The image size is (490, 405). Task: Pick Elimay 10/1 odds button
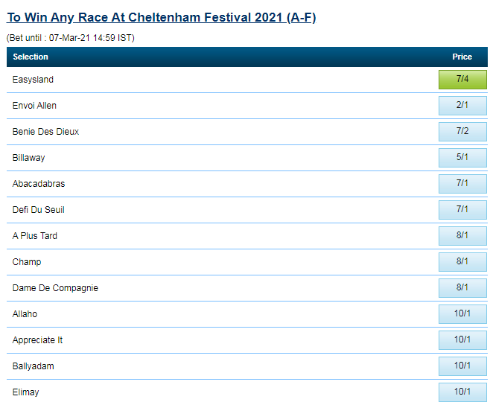(462, 392)
